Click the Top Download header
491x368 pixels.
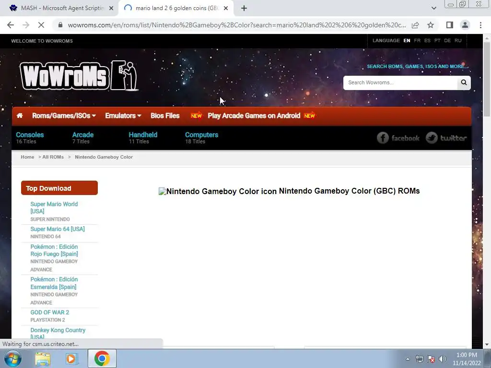point(59,188)
